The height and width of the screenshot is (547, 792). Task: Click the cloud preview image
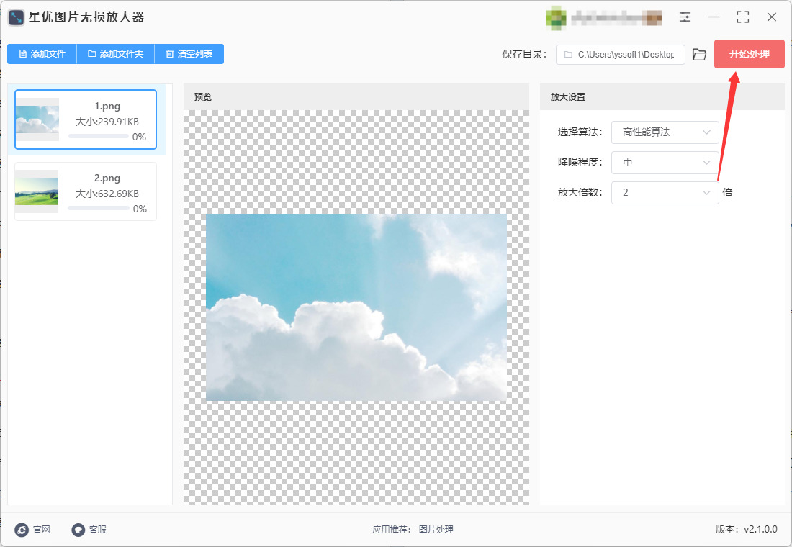click(x=356, y=307)
